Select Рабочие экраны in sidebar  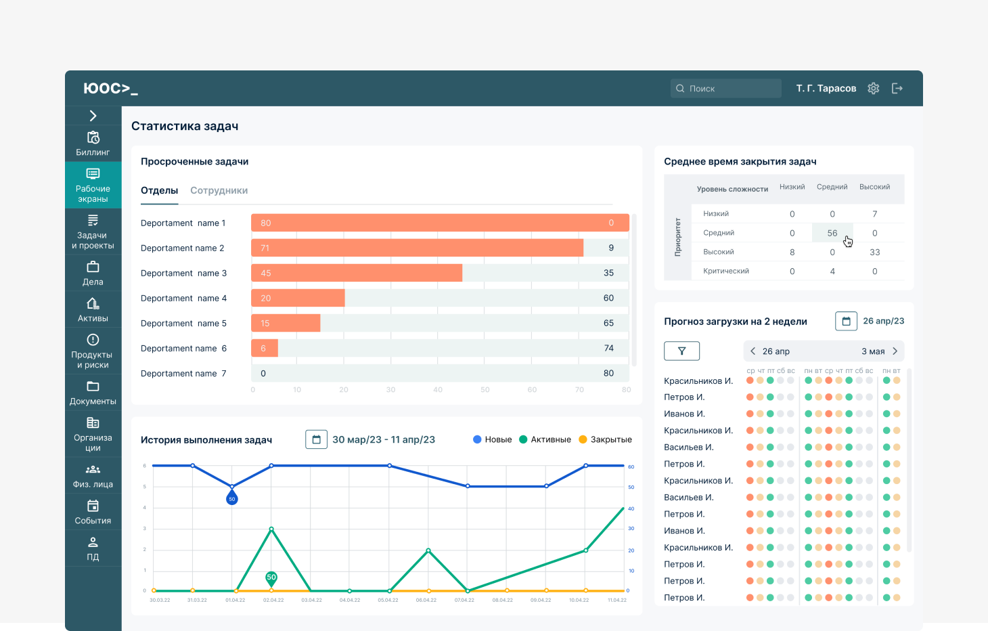(93, 184)
